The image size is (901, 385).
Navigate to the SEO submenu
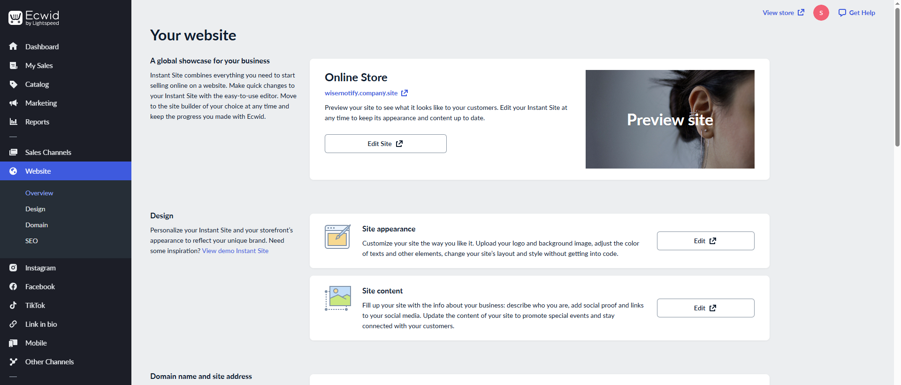(31, 241)
